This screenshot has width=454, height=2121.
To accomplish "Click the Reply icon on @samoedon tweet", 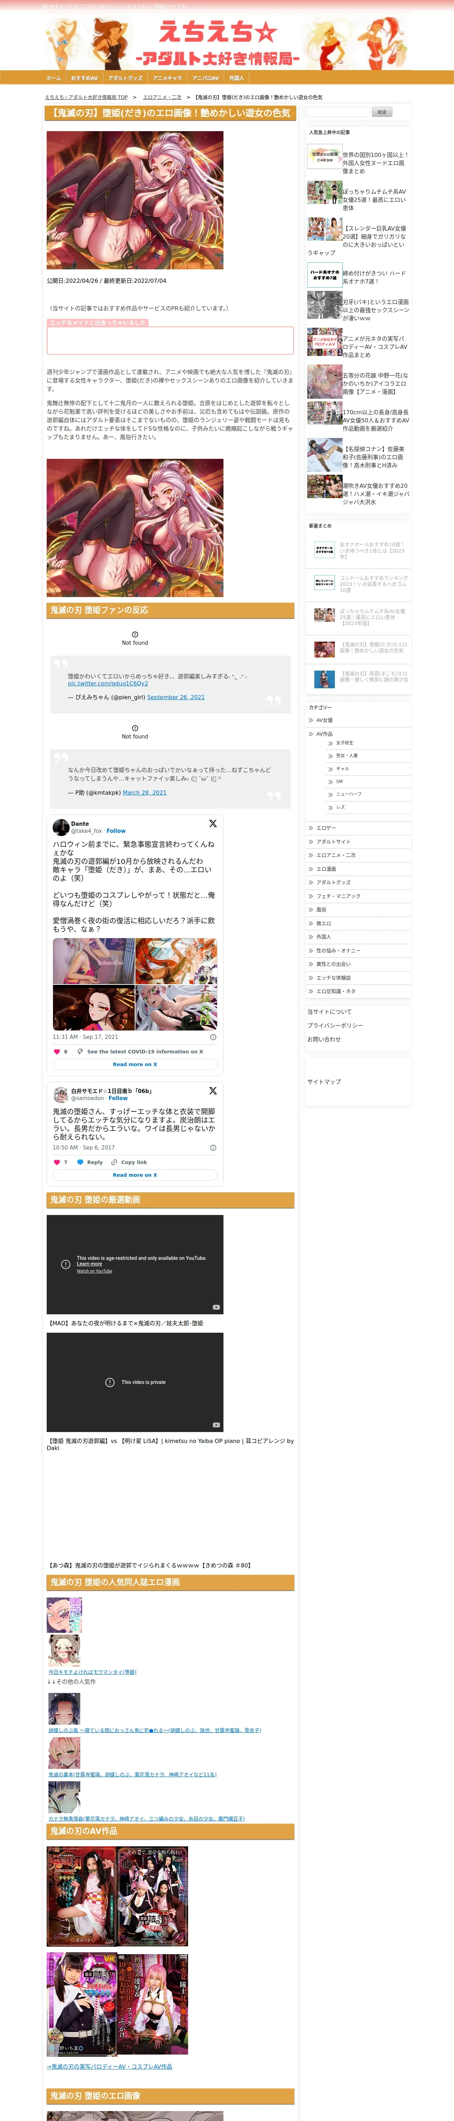I will click(90, 1163).
